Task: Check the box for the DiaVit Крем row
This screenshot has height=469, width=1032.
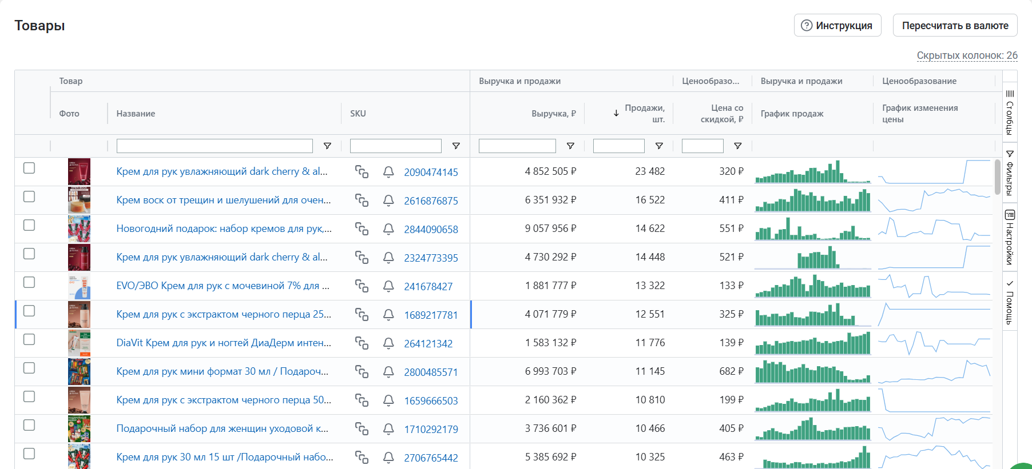Action: [x=29, y=339]
